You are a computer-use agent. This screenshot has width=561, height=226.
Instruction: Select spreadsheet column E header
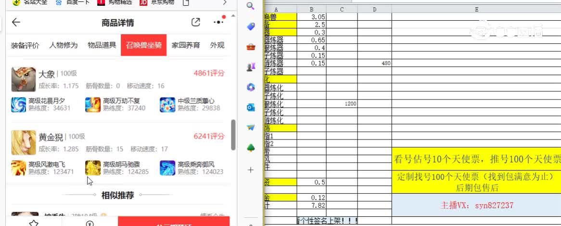coord(477,9)
